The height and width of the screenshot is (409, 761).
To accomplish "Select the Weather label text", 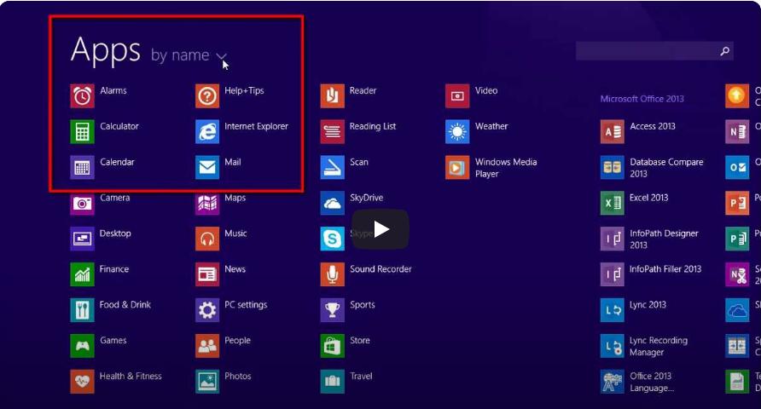I will point(491,126).
